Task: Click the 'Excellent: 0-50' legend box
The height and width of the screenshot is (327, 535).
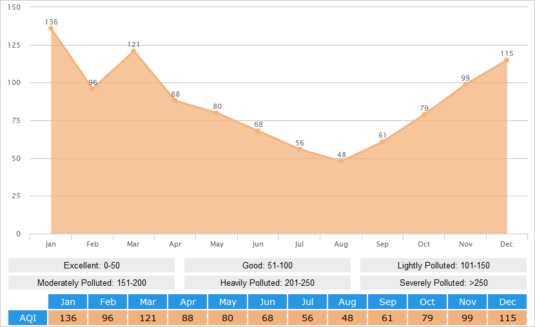Action: pos(92,265)
